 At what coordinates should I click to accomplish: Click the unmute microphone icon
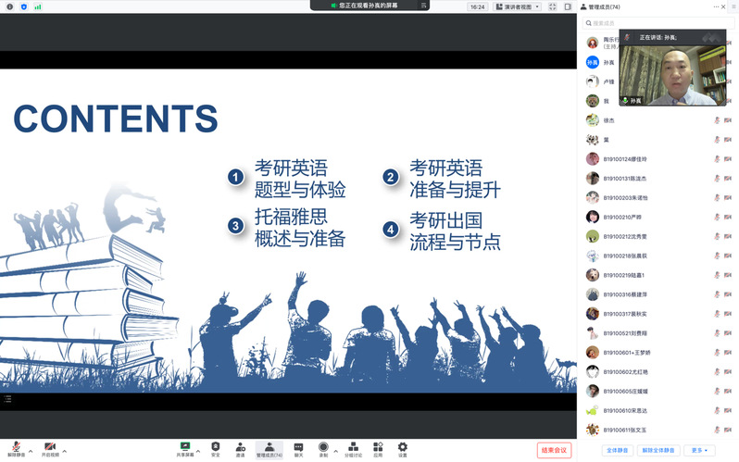pyautogui.click(x=17, y=446)
